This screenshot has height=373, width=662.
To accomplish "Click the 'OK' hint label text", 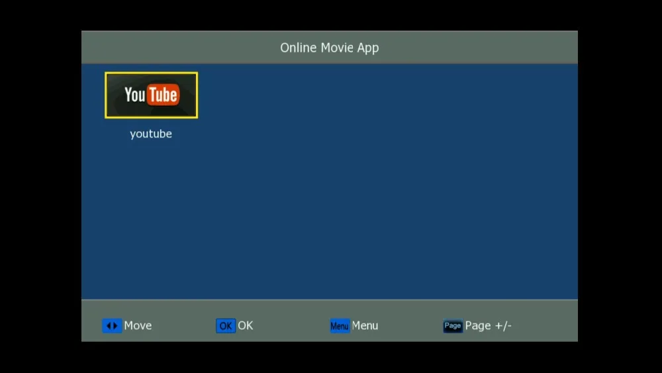I will pos(246,326).
